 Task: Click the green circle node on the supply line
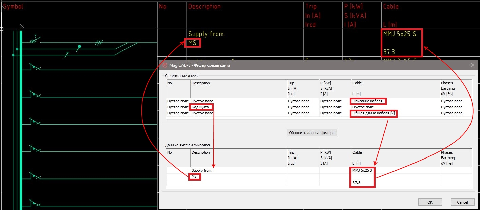click(x=80, y=46)
